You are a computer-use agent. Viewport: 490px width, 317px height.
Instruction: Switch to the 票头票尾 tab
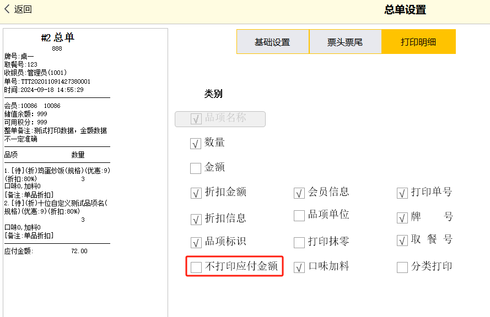click(x=345, y=42)
